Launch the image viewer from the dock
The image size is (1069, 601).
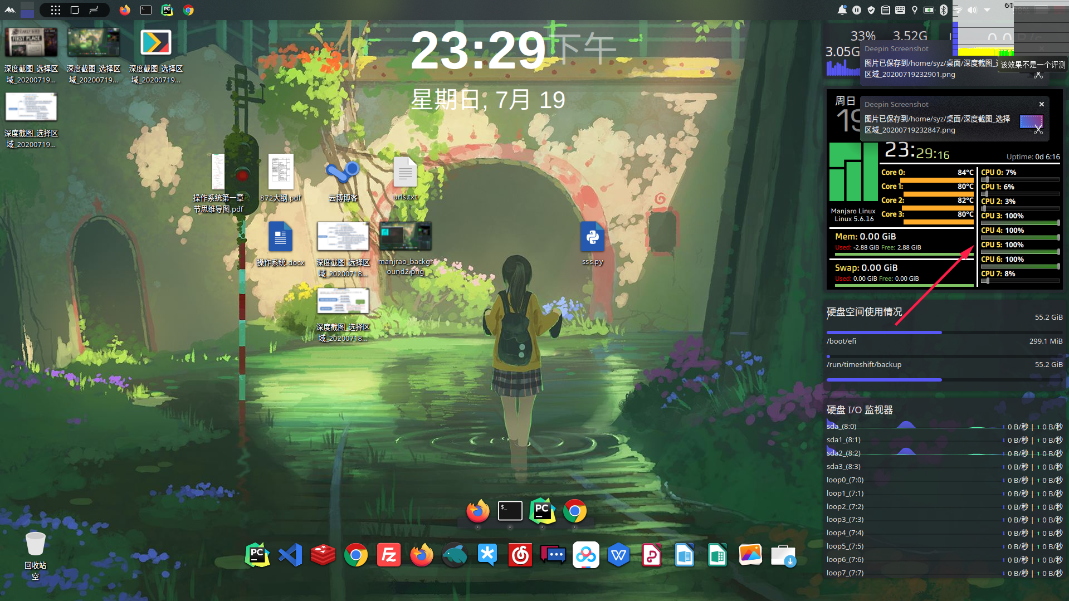coord(750,555)
